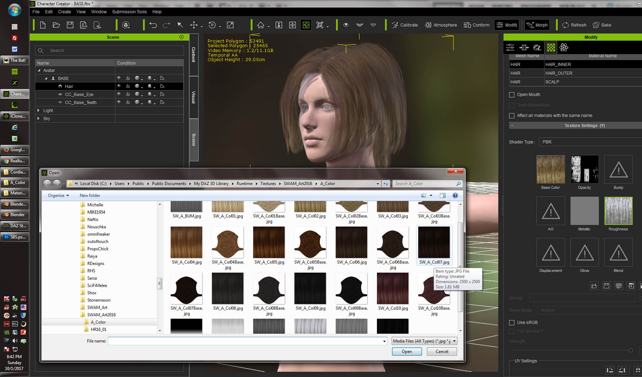
Task: Open the File menu
Action: [36, 12]
